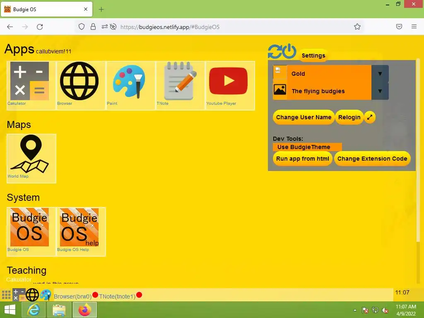Click the calculator icon in the Budgie taskbar
This screenshot has width=424, height=318.
(19, 295)
